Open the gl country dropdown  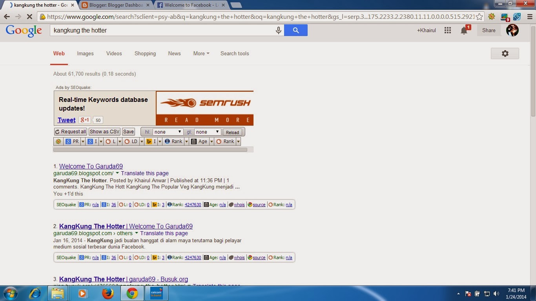coord(208,132)
